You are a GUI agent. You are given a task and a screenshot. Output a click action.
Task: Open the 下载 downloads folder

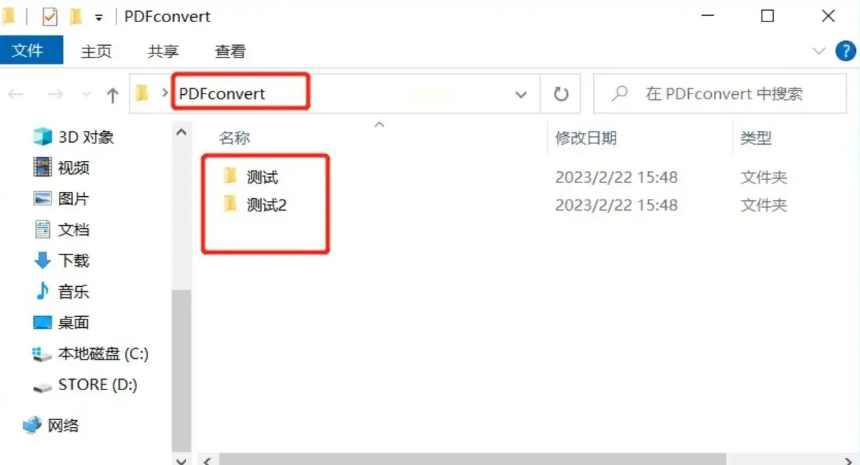tap(62, 261)
